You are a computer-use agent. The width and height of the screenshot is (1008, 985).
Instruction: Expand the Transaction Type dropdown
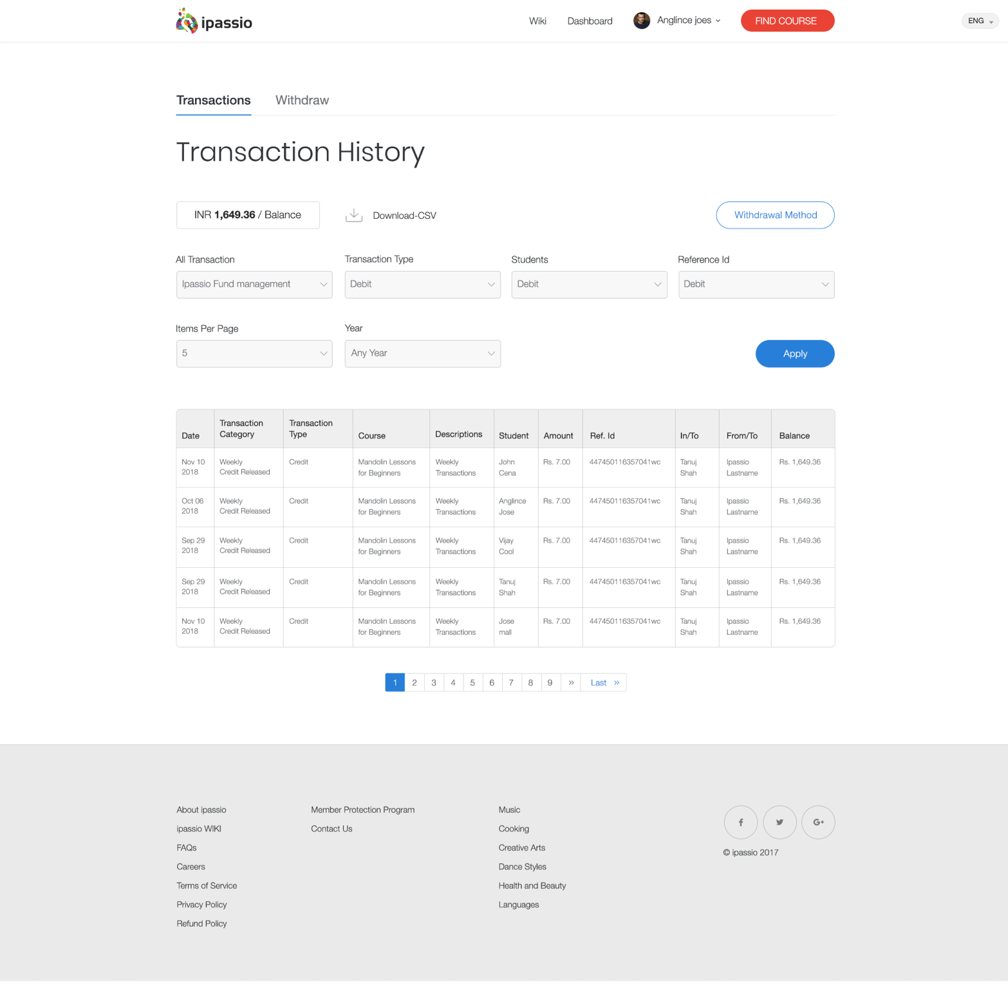[x=422, y=285]
